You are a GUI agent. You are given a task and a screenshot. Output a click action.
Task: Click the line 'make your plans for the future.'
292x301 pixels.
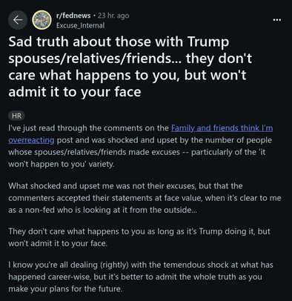pos(65,288)
